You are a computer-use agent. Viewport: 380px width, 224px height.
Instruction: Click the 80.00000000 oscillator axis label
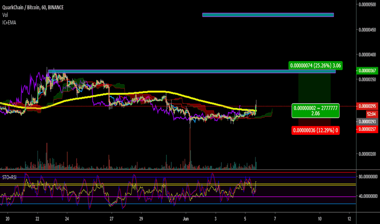click(368, 177)
